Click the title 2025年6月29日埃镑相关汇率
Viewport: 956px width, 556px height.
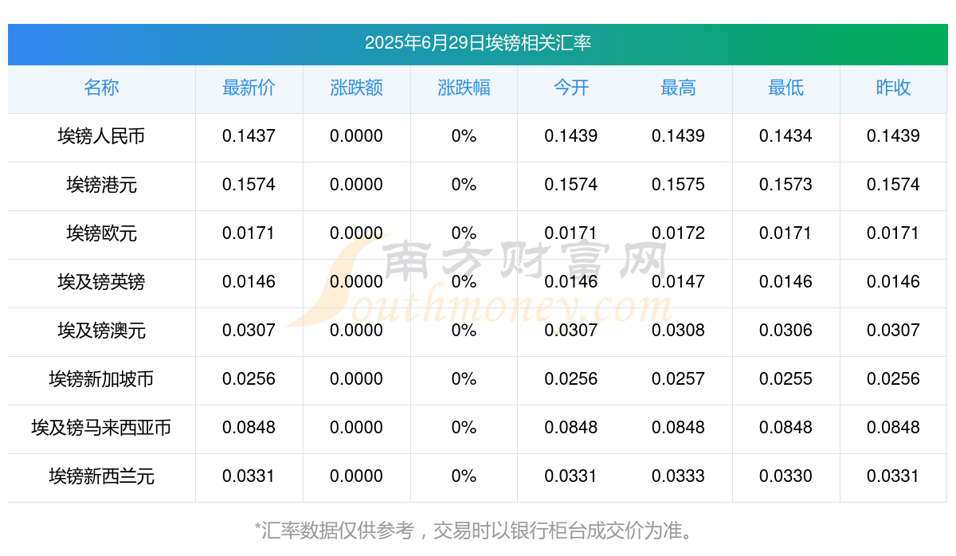478,43
